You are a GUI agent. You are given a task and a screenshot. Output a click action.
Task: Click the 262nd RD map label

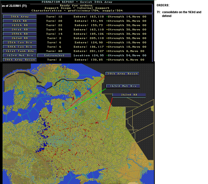(x=129, y=95)
